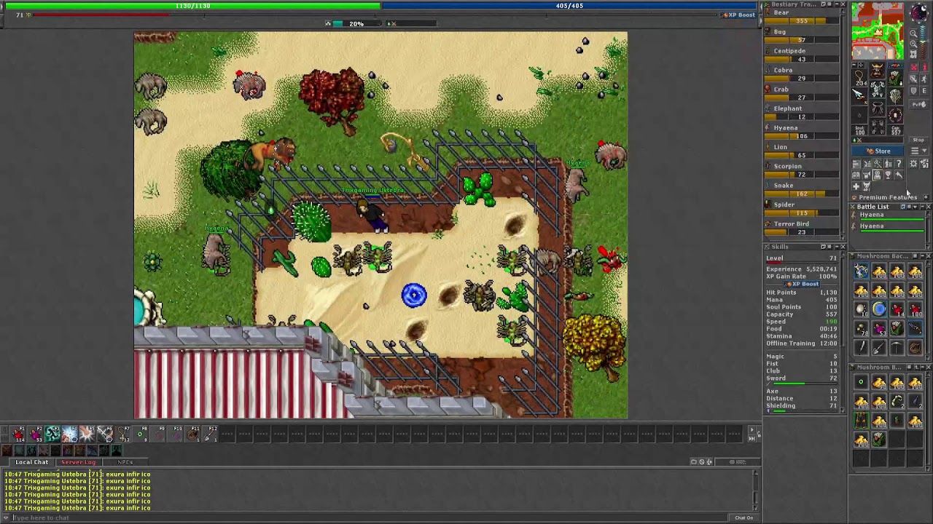Collapse the Battle List panel
The width and height of the screenshot is (933, 524).
point(922,207)
